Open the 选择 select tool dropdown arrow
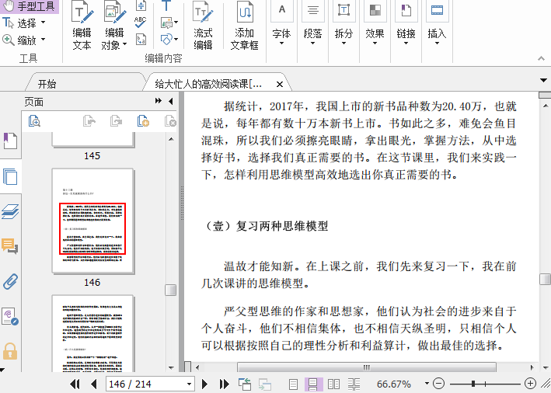 click(x=44, y=23)
